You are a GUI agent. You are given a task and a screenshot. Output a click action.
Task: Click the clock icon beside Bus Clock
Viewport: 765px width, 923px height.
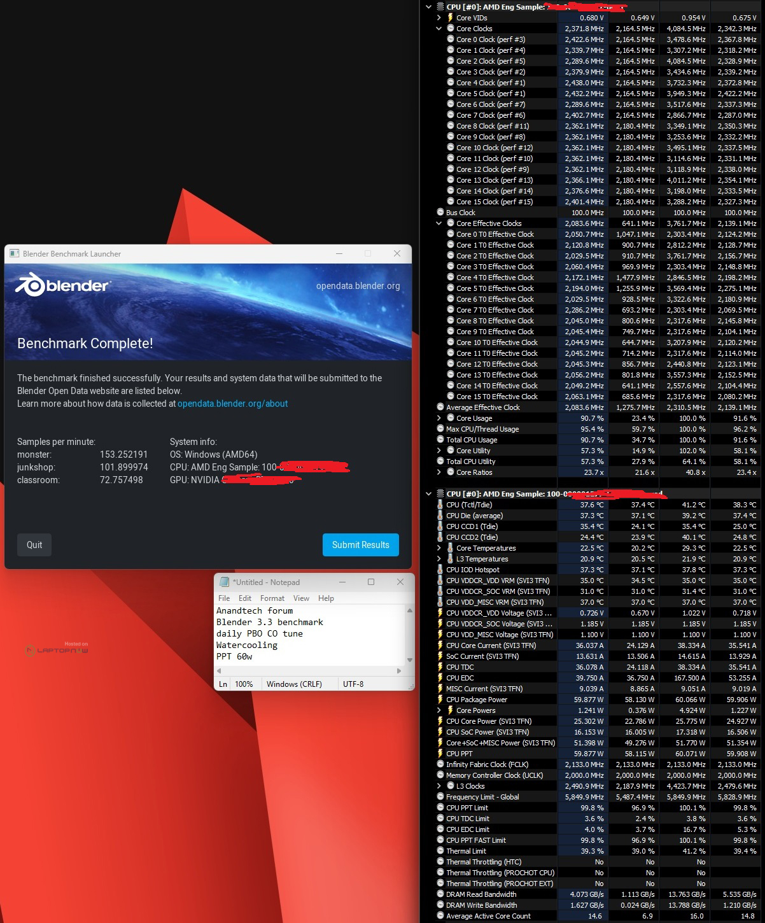pos(440,213)
